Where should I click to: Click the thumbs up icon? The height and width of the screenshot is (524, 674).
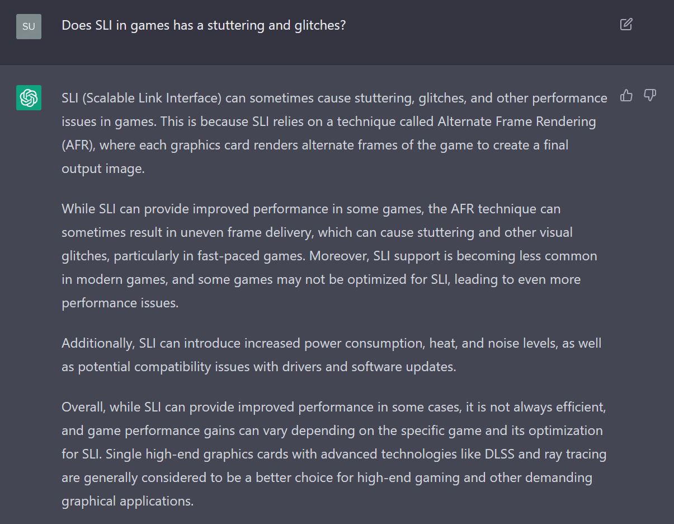coord(626,96)
